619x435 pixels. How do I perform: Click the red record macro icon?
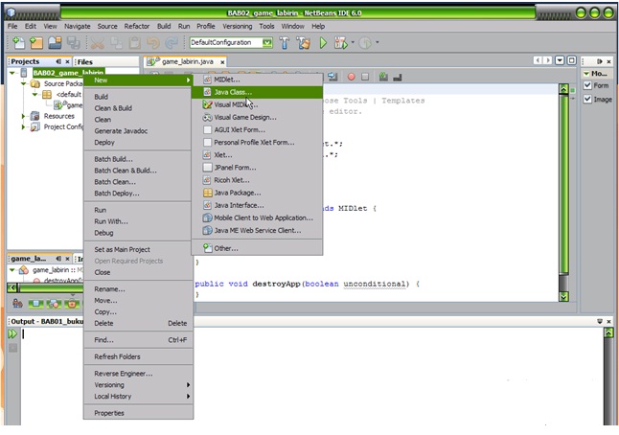click(x=351, y=77)
